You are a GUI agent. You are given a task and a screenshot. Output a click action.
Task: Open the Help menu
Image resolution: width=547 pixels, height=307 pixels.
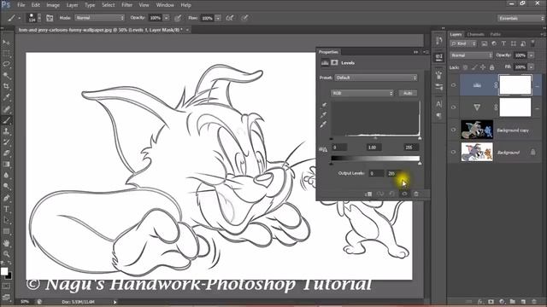(x=186, y=5)
